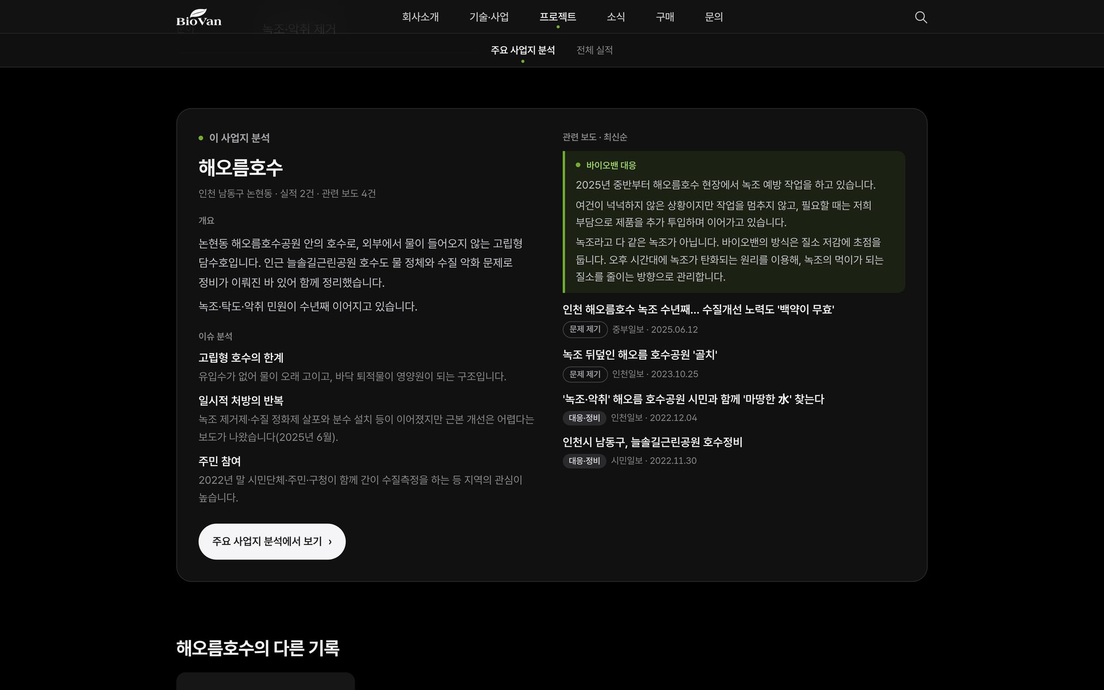Open article 인천 해오름호수 녹조 수년째
Screen dimensions: 1104x690
698,309
